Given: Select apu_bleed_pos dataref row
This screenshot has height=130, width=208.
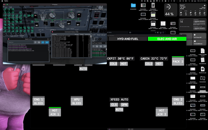Looking at the screenshot, I should click(28, 45).
